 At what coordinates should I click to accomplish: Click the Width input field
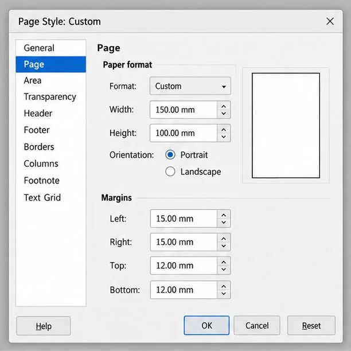[x=184, y=110]
